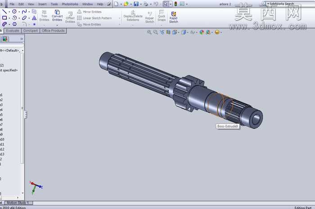This screenshot has height=209, width=315.
Task: Click Linear Sketch Pattern
Action: [x=94, y=18]
